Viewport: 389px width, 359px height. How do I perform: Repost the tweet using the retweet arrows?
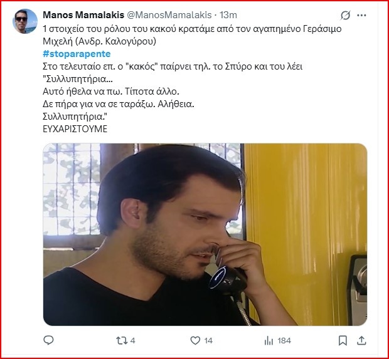[x=121, y=340]
